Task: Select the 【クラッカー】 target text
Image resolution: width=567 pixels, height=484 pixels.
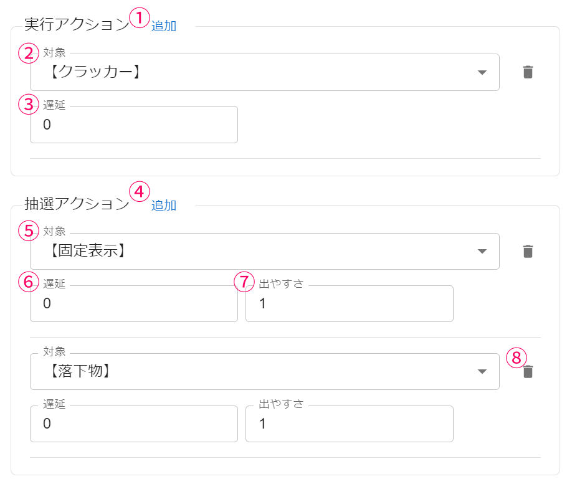Action: coord(95,72)
